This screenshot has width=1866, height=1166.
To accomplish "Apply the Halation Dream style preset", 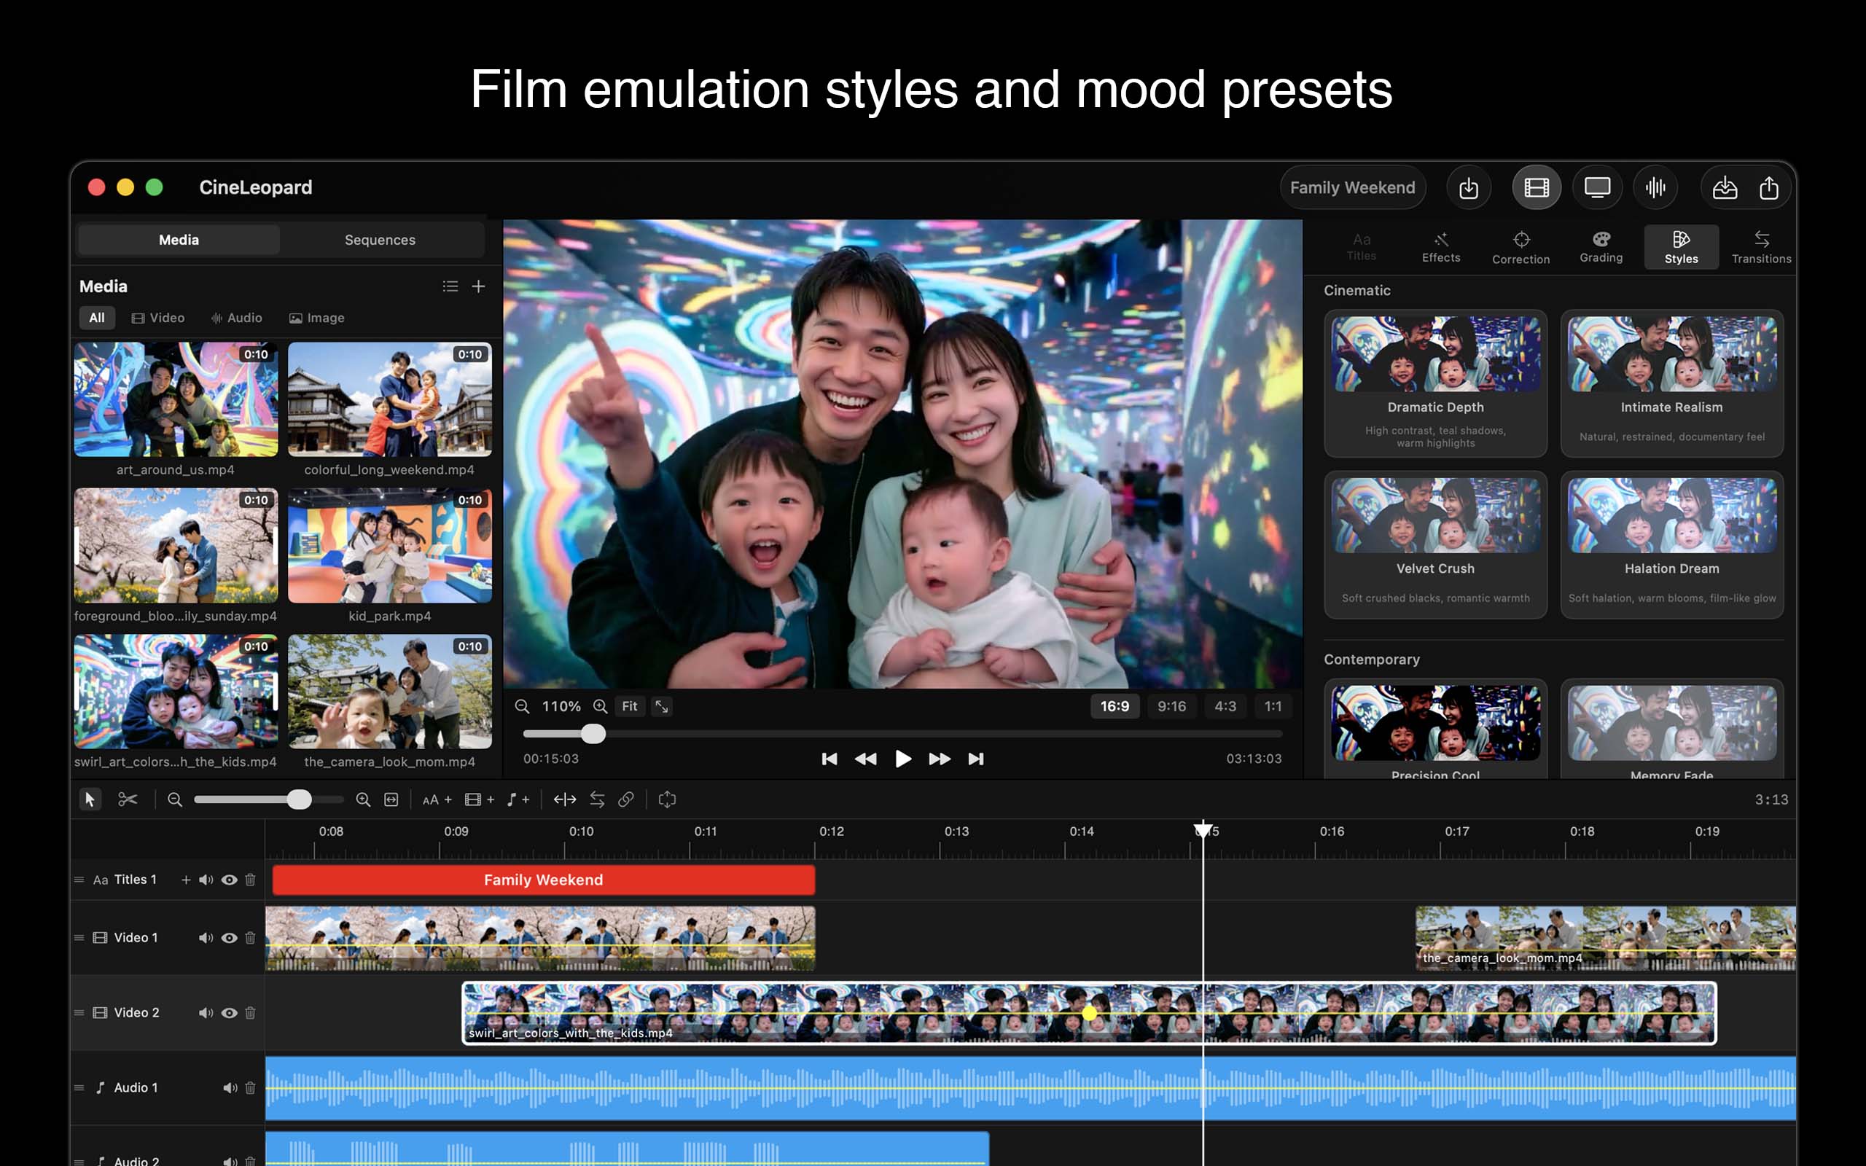I will pos(1671,545).
